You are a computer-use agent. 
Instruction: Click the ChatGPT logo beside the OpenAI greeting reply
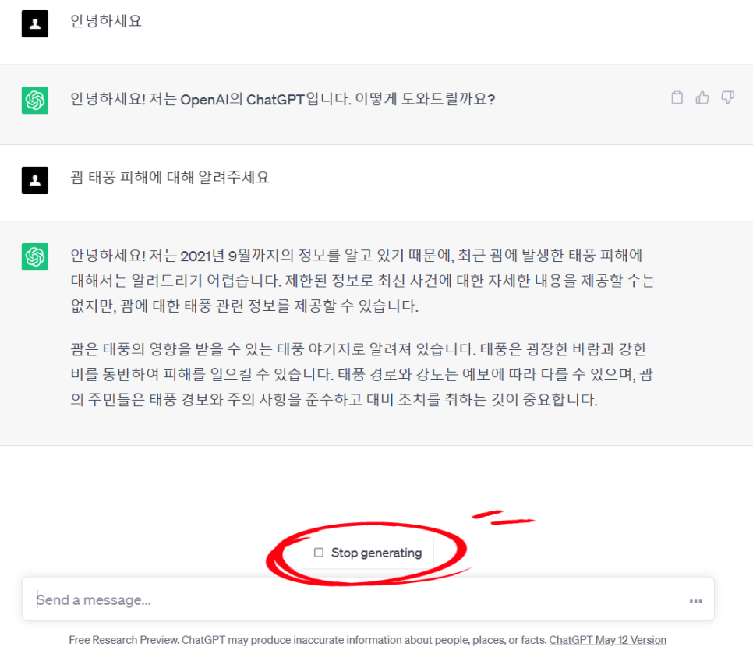coord(35,100)
